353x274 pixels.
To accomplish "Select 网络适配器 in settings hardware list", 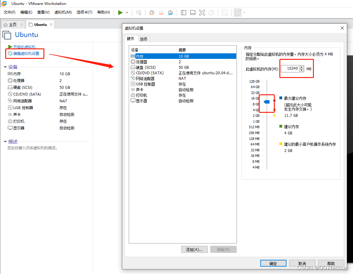I will tap(183, 78).
